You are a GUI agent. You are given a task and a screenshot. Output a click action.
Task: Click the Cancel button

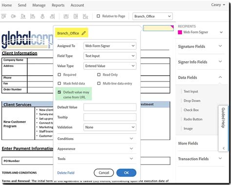point(104,173)
